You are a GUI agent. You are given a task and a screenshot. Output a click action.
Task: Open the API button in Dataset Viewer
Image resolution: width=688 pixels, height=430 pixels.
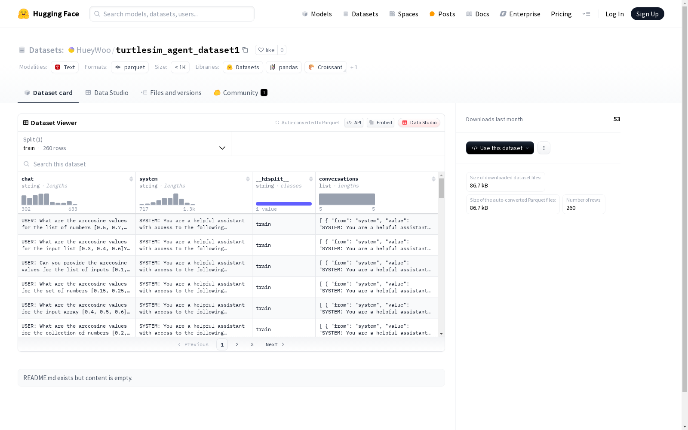[354, 123]
